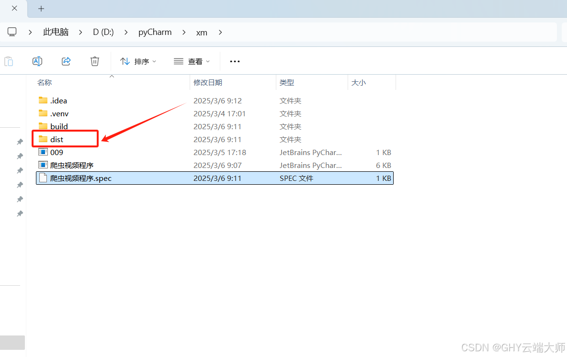
Task: Open the 查看 view dropdown
Action: 192,61
